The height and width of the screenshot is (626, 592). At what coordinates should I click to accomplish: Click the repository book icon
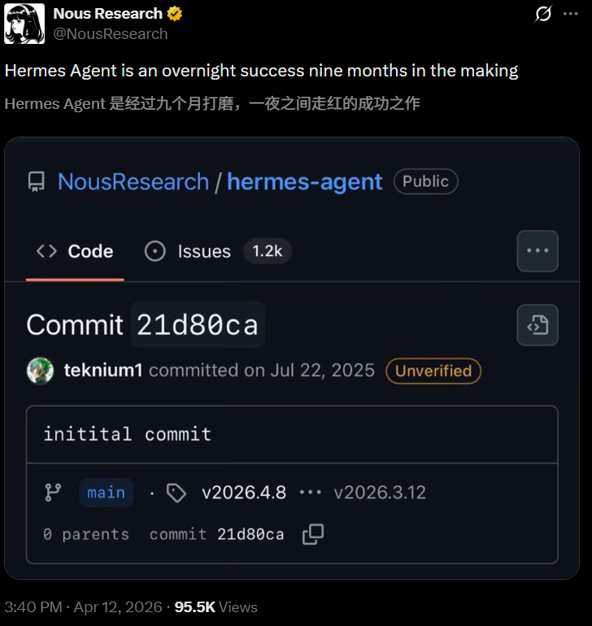37,181
